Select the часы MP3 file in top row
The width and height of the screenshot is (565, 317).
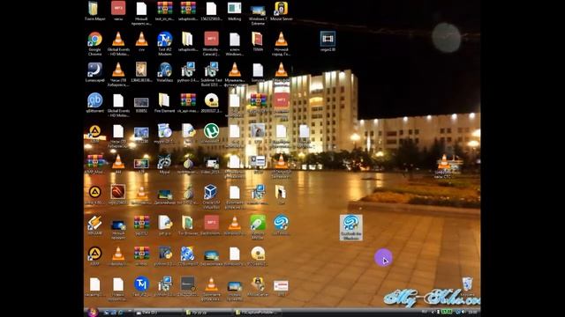click(x=118, y=8)
